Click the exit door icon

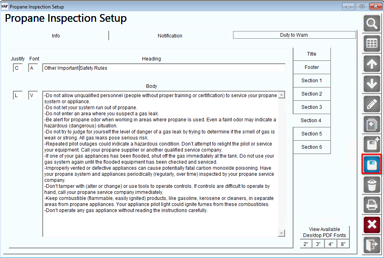[372, 245]
